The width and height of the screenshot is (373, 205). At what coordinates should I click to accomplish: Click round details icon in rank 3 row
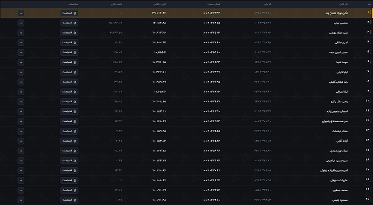click(x=21, y=32)
